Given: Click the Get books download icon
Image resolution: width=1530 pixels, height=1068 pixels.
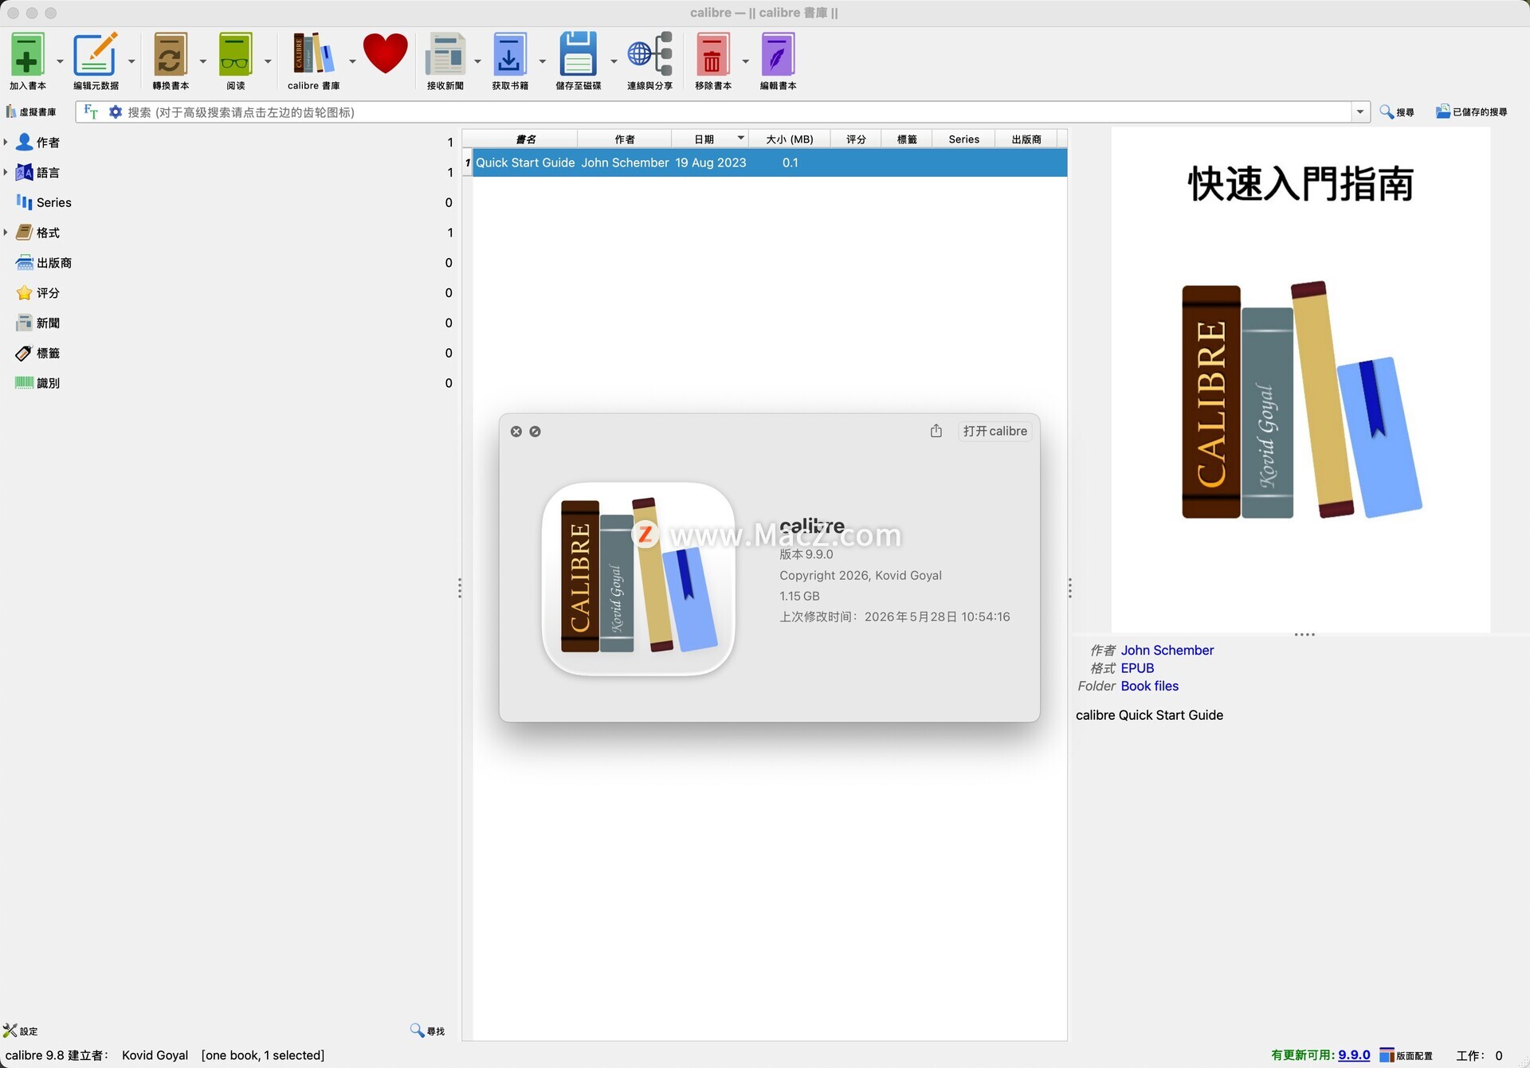Looking at the screenshot, I should tap(509, 55).
